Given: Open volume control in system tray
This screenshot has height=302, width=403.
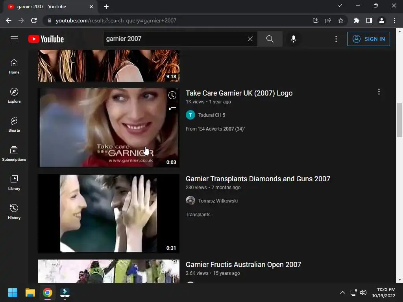Looking at the screenshot, I should click(363, 293).
